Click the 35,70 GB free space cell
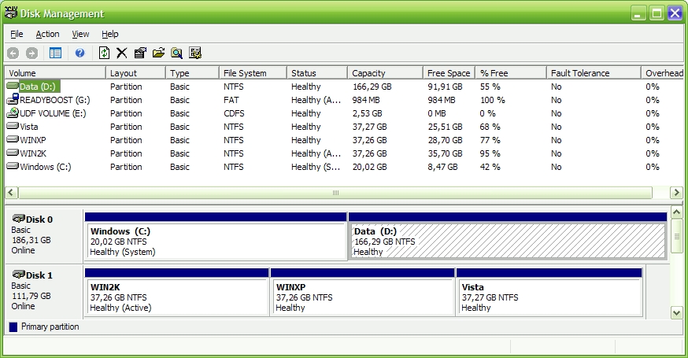688x358 pixels. (445, 153)
